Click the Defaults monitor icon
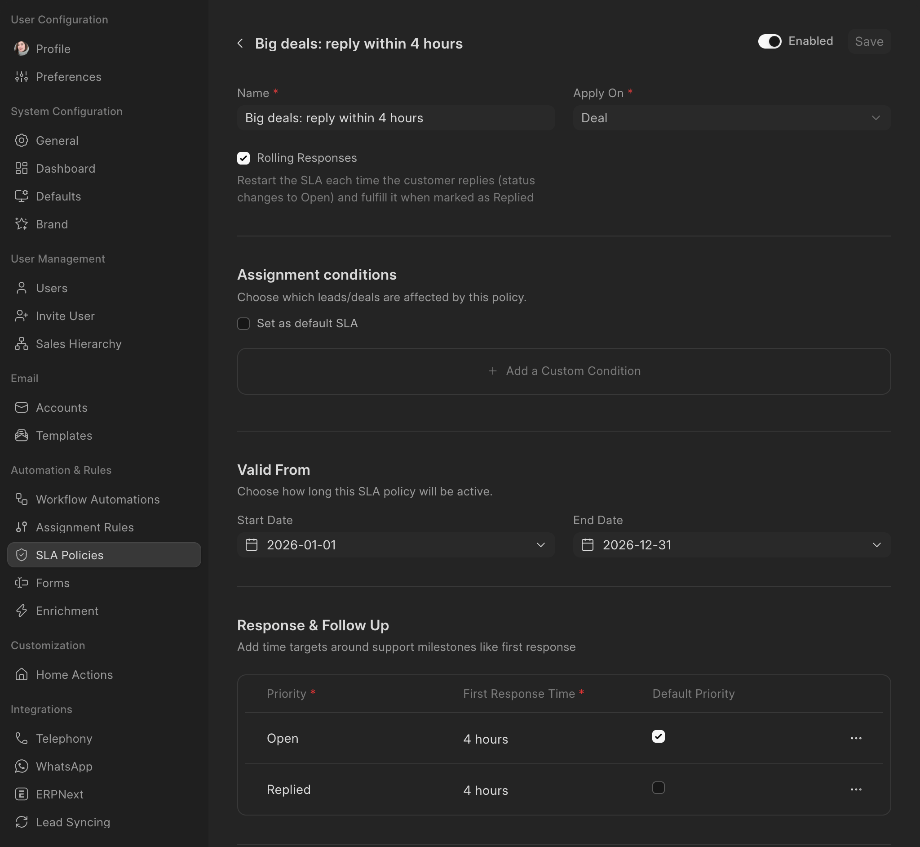 point(22,196)
